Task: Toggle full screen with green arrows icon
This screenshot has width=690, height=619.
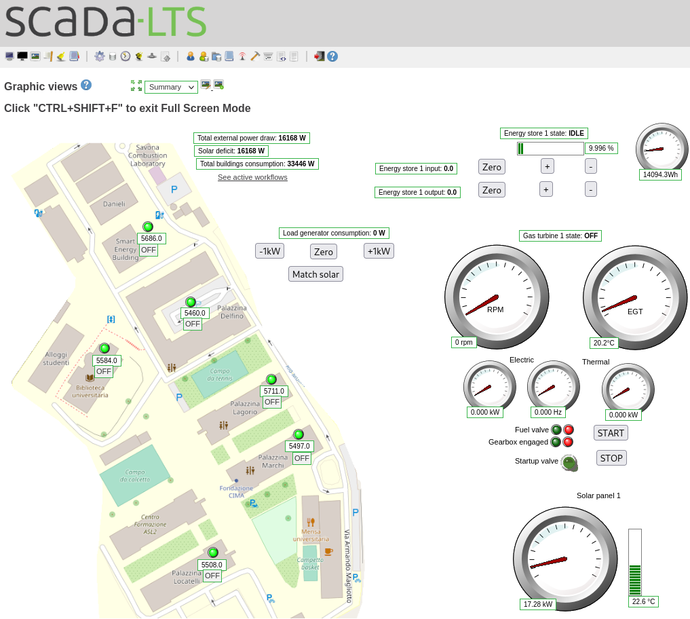Action: point(136,86)
